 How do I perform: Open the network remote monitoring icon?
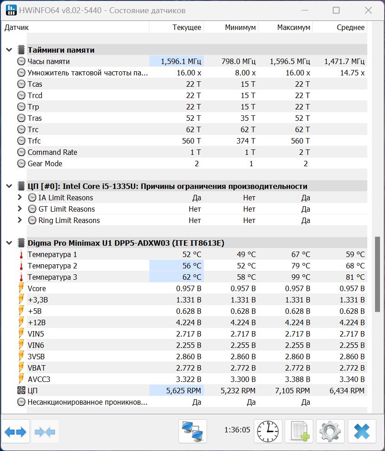pyautogui.click(x=192, y=431)
